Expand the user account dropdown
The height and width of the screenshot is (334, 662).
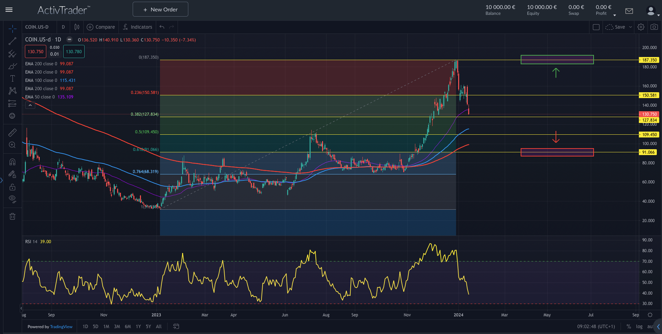[653, 11]
